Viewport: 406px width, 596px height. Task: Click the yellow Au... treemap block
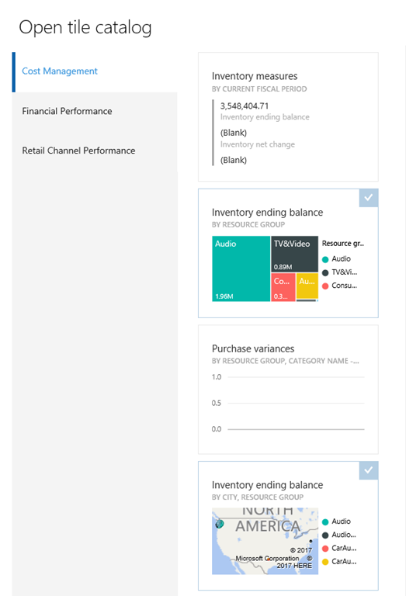tap(307, 286)
